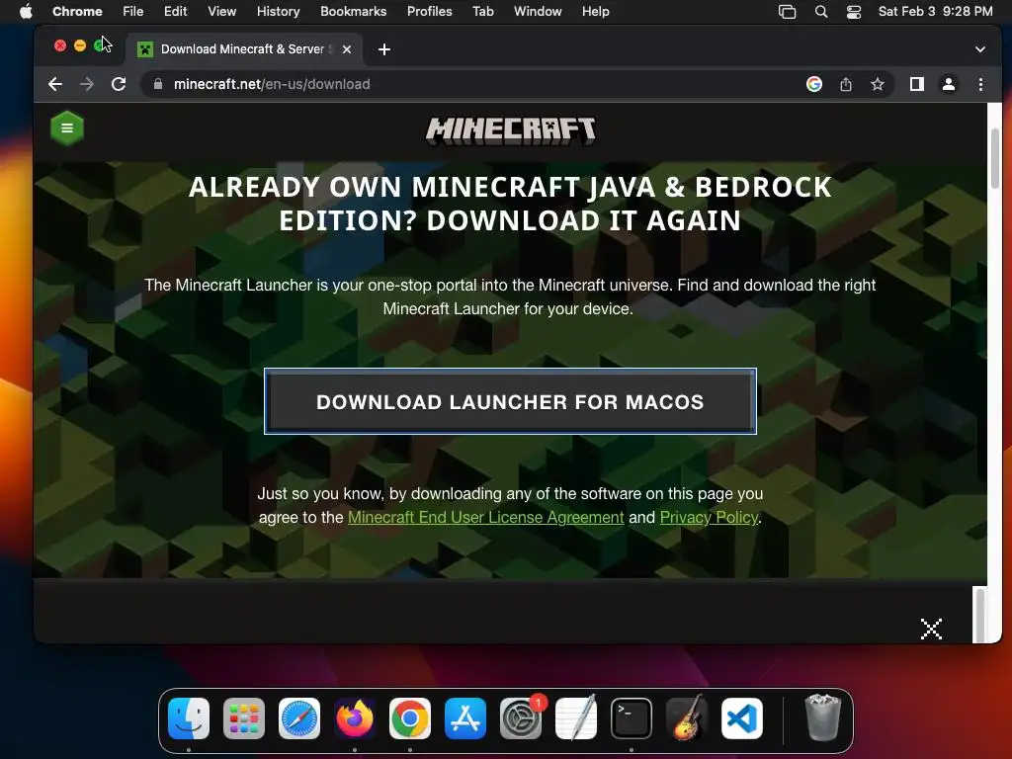Image resolution: width=1012 pixels, height=759 pixels.
Task: Open the Bookmarks menu
Action: pos(353,12)
